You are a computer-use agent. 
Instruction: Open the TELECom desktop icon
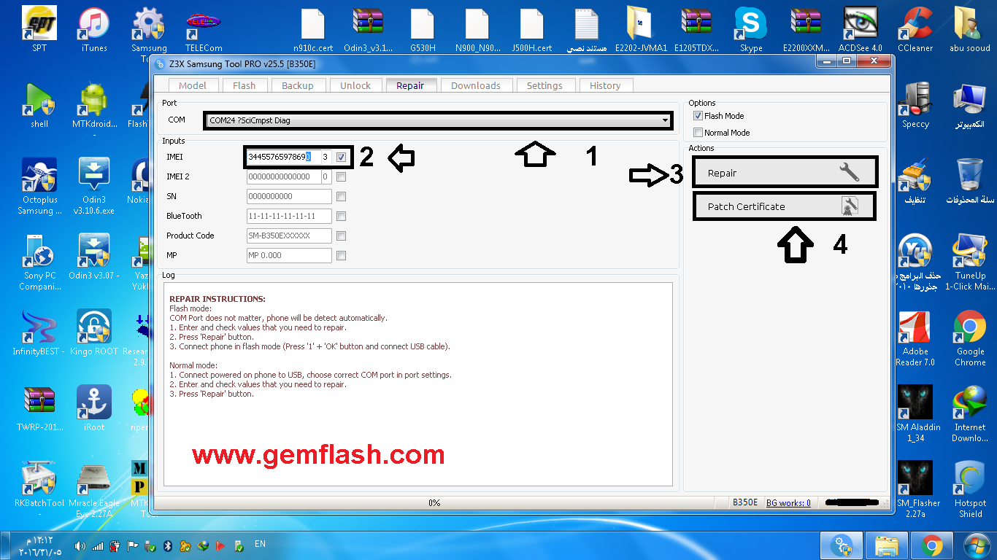point(204,29)
